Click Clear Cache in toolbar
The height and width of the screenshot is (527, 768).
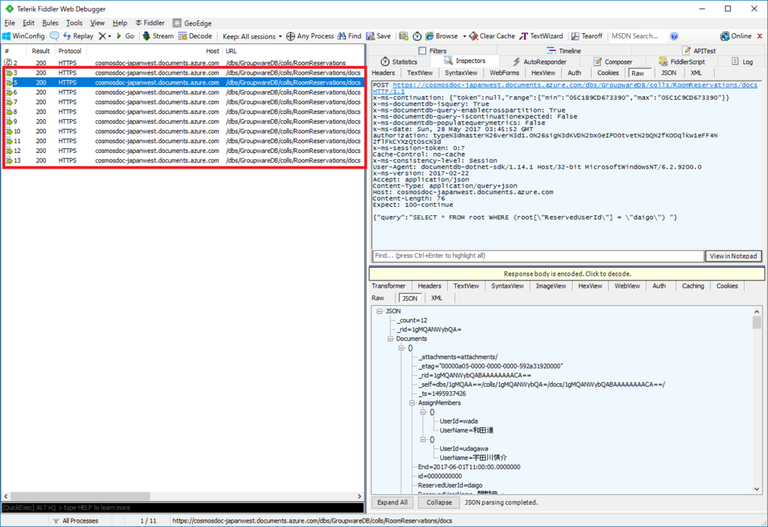[x=492, y=36]
